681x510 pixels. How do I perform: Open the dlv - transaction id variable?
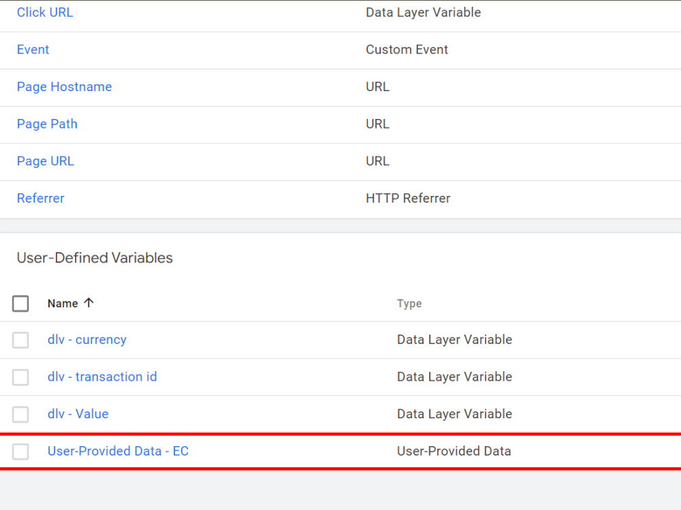pyautogui.click(x=102, y=377)
